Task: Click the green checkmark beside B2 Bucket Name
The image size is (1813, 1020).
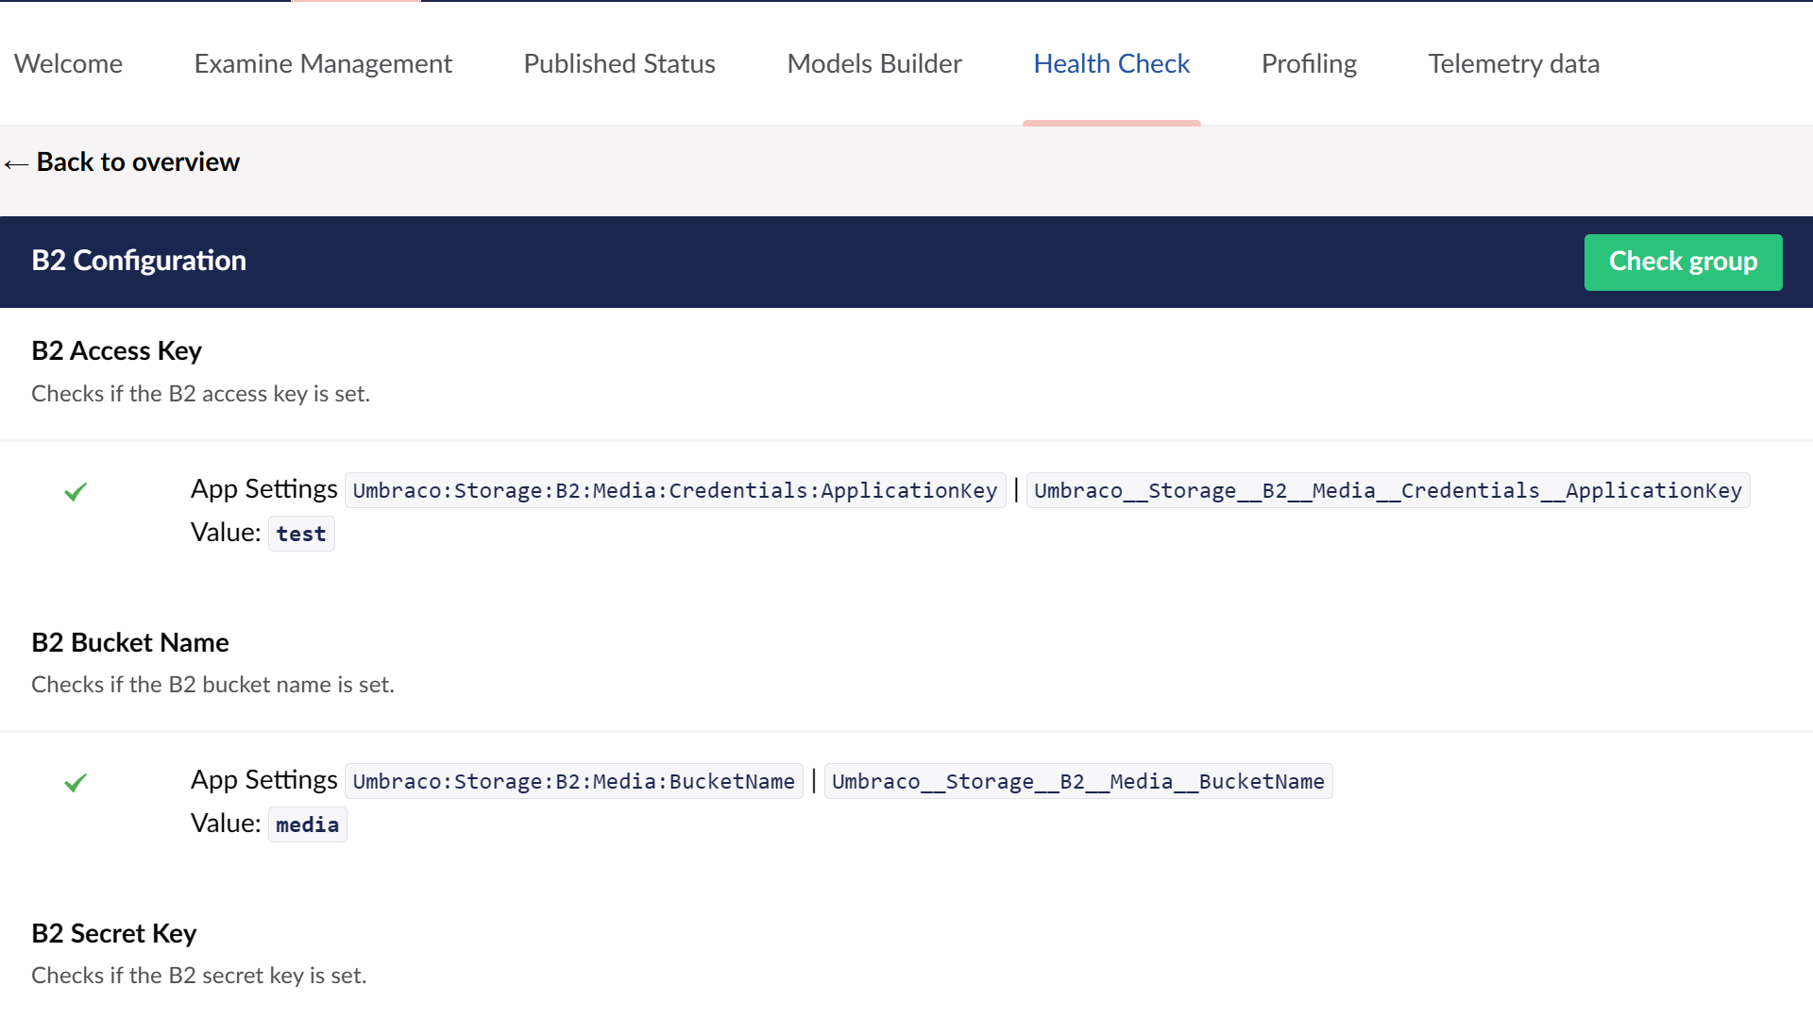Action: [x=76, y=782]
